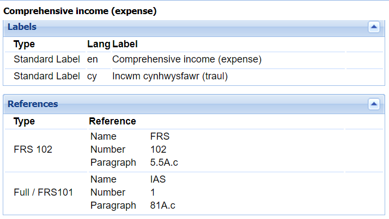This screenshot has width=389, height=219.
Task: Click the 'Comprehensive income (expense)' page heading
Action: pos(80,11)
